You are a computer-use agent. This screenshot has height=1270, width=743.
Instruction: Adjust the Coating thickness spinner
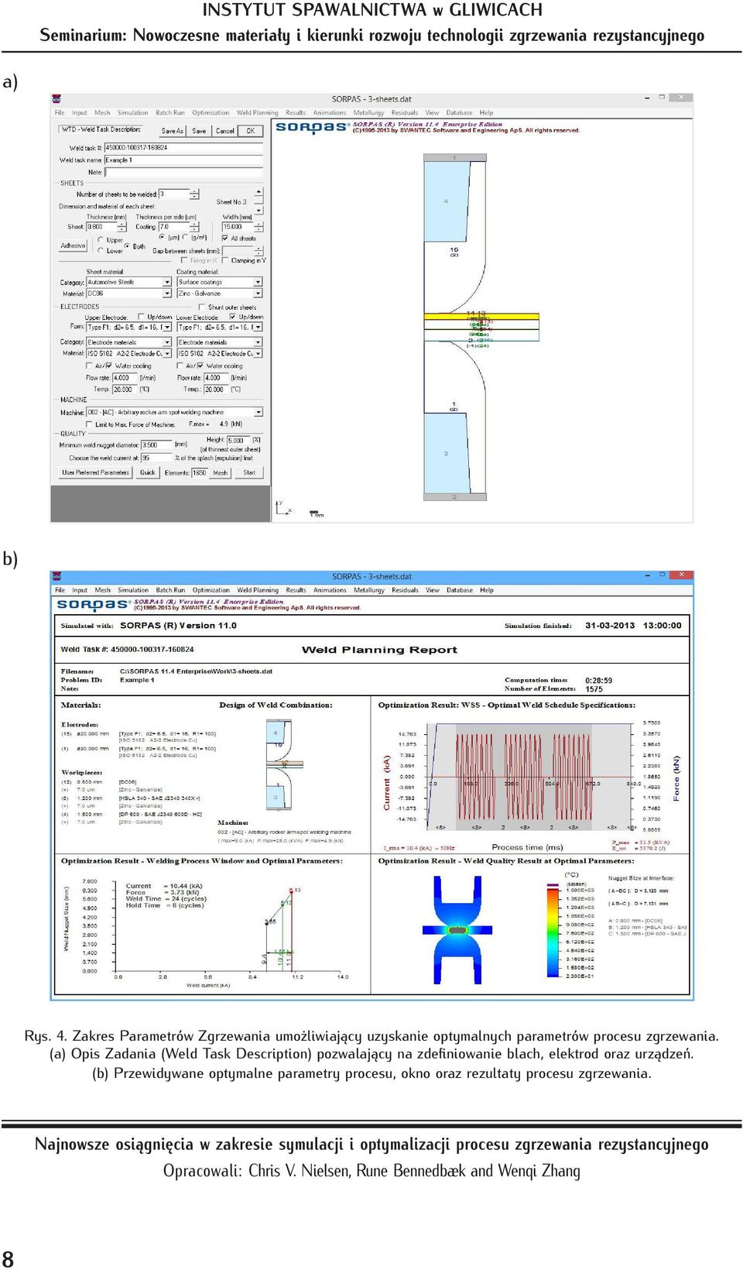(194, 227)
